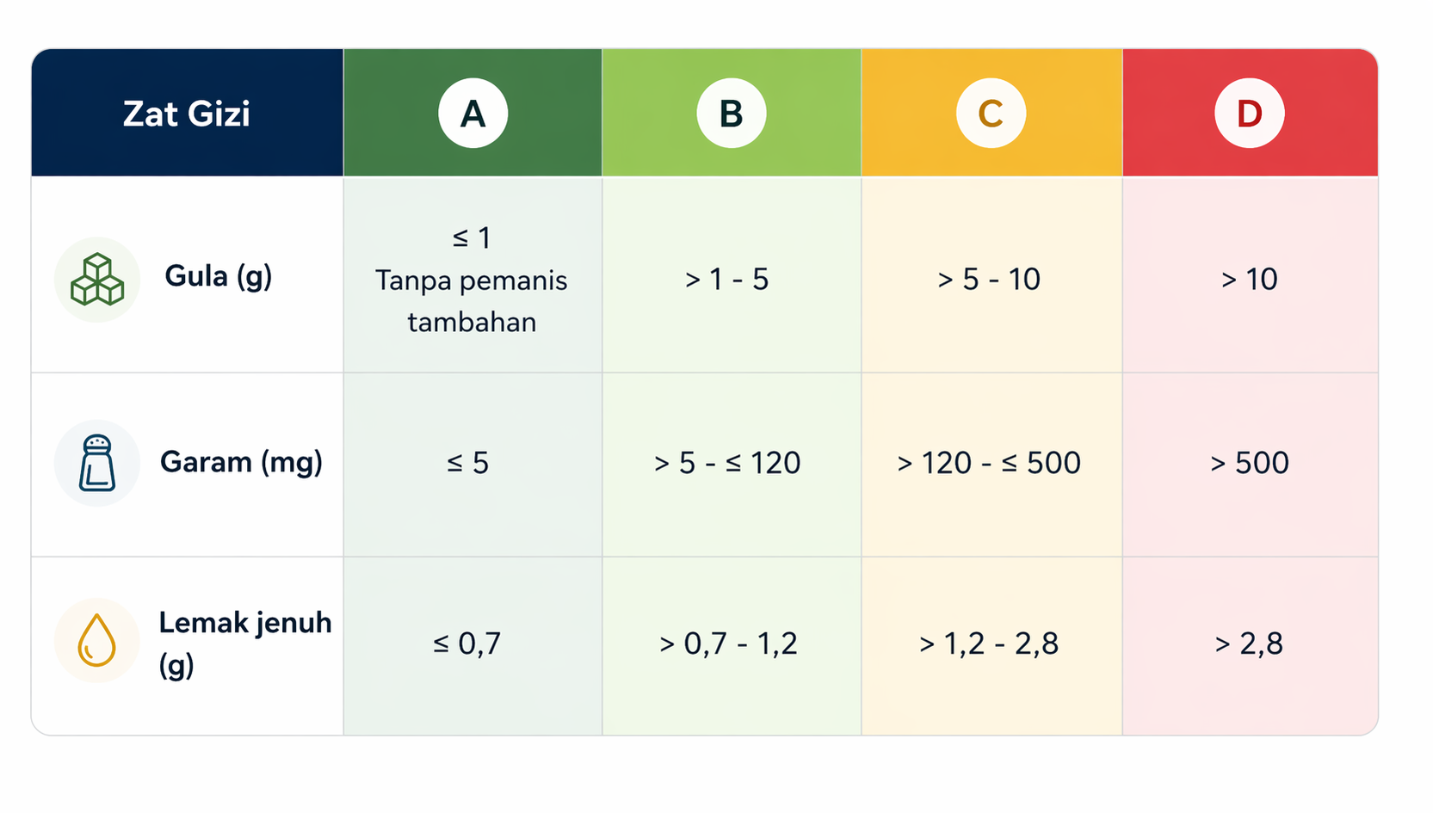
Task: Click the grade C circle badge
Action: pyautogui.click(x=991, y=114)
